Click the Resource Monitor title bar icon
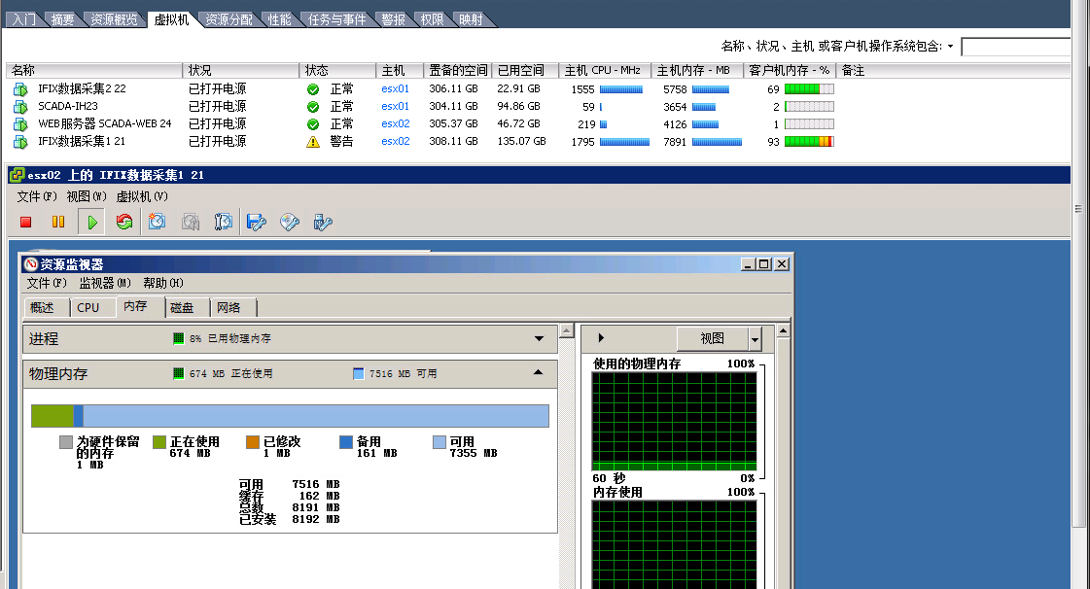The width and height of the screenshot is (1090, 589). [30, 264]
